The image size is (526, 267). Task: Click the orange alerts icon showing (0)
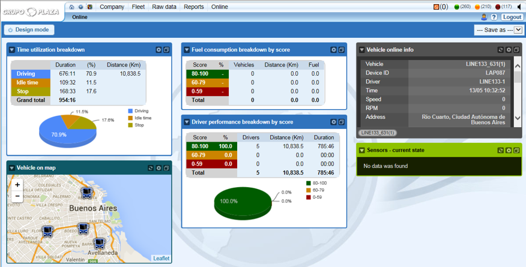tap(436, 7)
